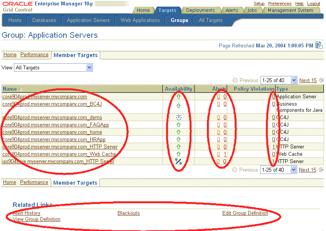The height and width of the screenshot is (231, 326).
Task: Click availability arrow in the Web Cache row
Action: coord(178,154)
